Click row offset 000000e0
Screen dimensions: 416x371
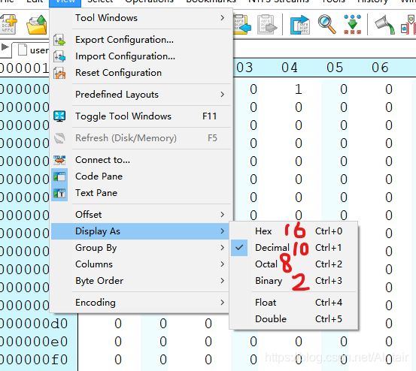34,342
